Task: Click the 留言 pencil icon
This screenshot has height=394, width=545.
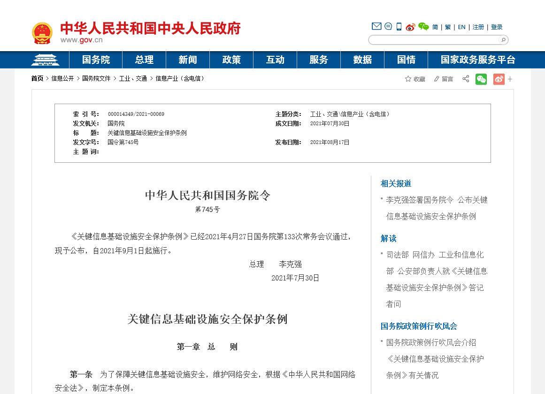Action: click(437, 79)
